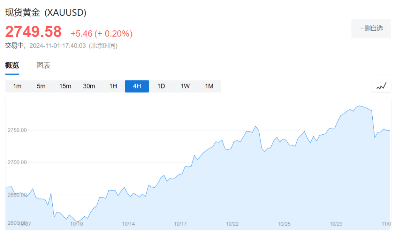Click the 现货黄金 (XAUUSD) title

(46, 12)
